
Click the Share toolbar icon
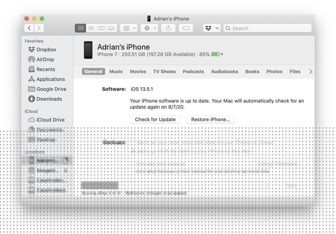[168, 28]
